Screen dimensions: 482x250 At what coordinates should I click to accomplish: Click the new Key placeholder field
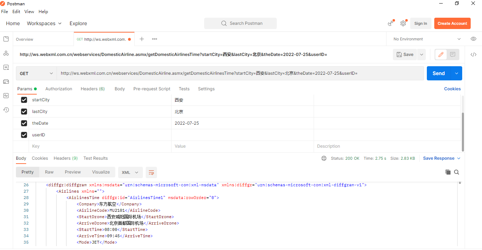[x=100, y=146]
